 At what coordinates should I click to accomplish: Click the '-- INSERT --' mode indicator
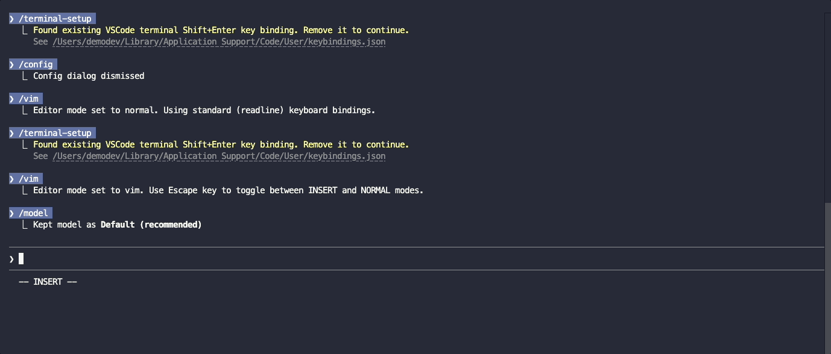coord(48,282)
